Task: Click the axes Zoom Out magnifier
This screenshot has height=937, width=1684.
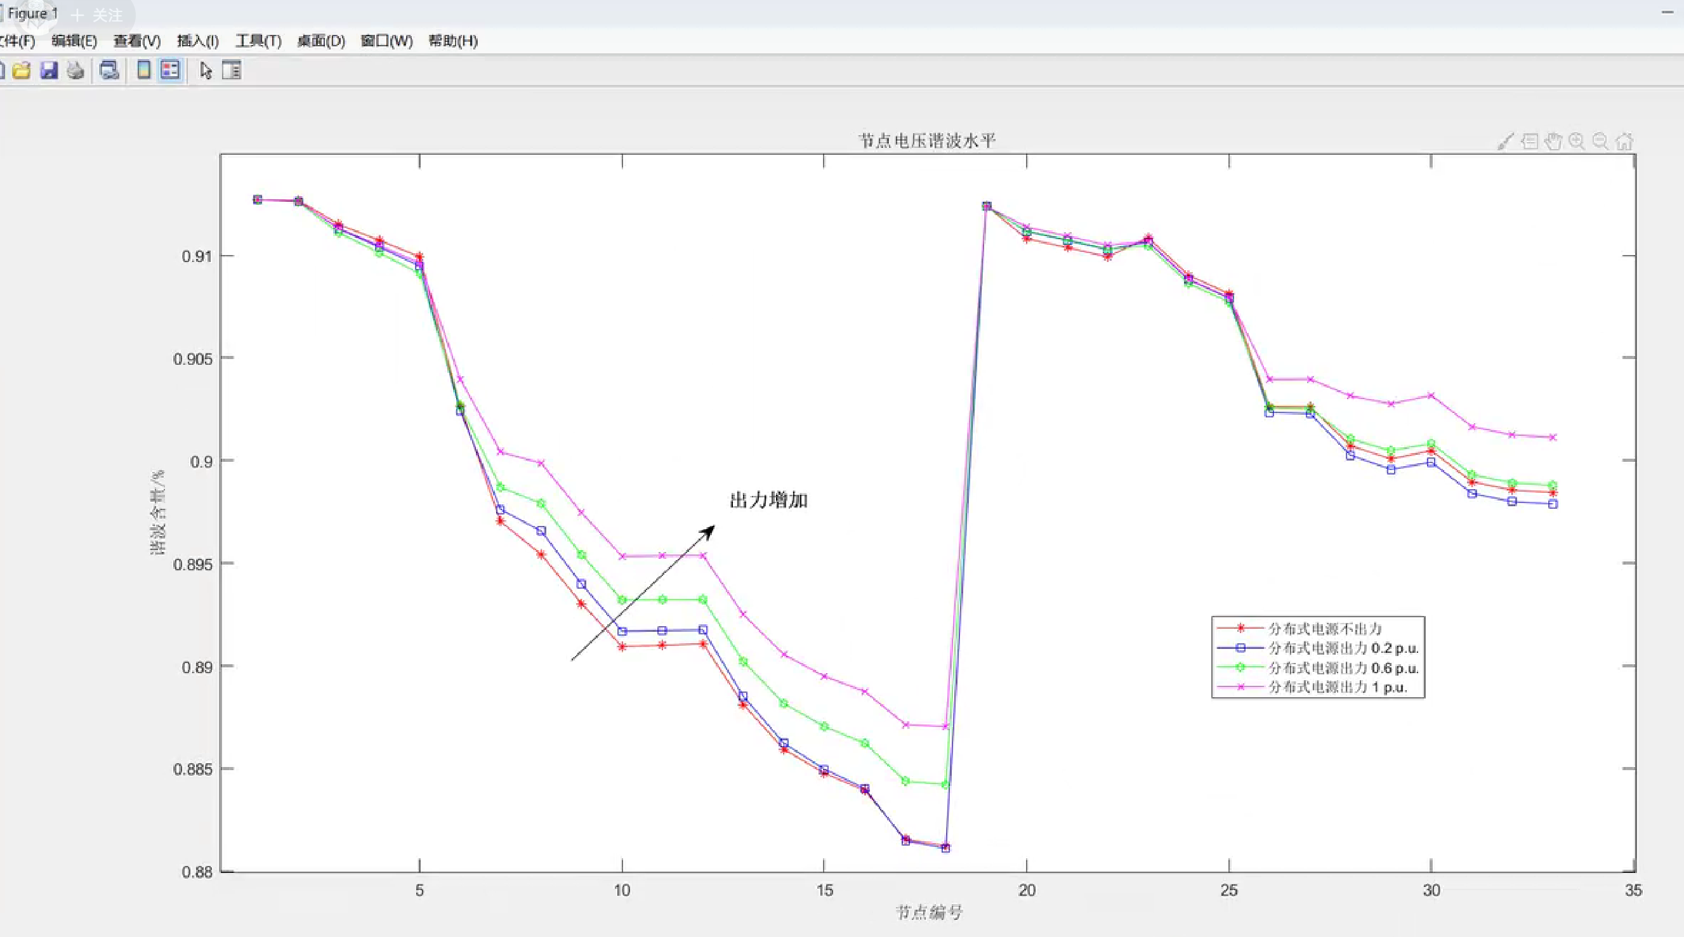Action: click(1600, 141)
